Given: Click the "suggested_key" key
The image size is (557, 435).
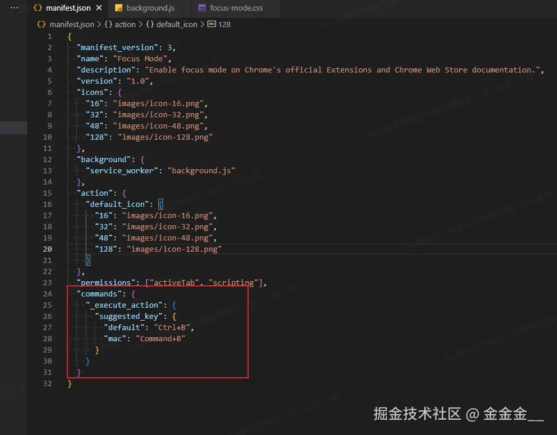Looking at the screenshot, I should coord(129,317).
